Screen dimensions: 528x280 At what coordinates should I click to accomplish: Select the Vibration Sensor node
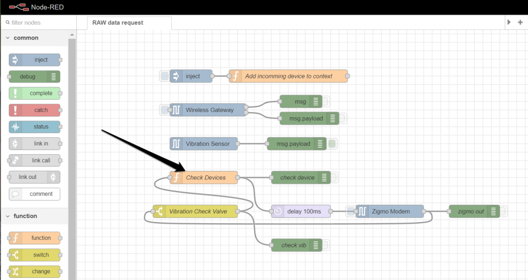(204, 144)
